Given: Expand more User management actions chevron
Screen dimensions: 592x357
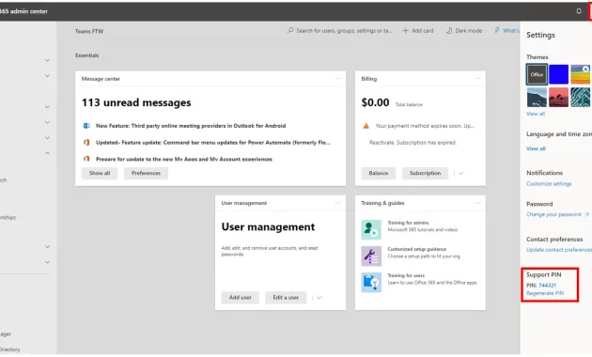Looking at the screenshot, I should point(319,298).
